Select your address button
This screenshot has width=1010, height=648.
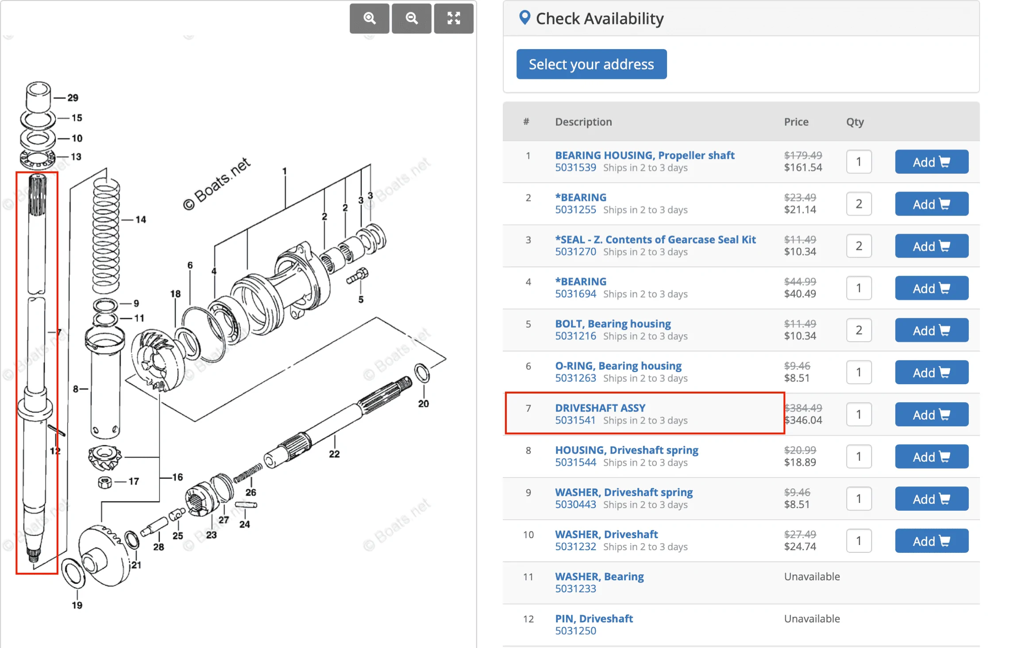(x=591, y=64)
